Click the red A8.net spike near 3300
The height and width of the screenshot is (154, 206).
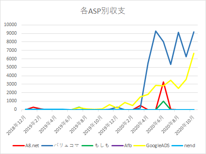pyautogui.click(x=163, y=82)
